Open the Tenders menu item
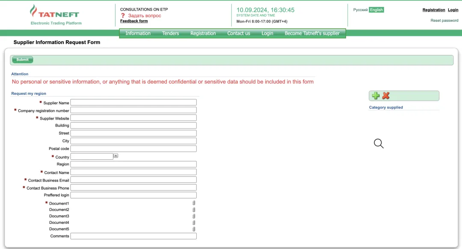 click(x=170, y=33)
